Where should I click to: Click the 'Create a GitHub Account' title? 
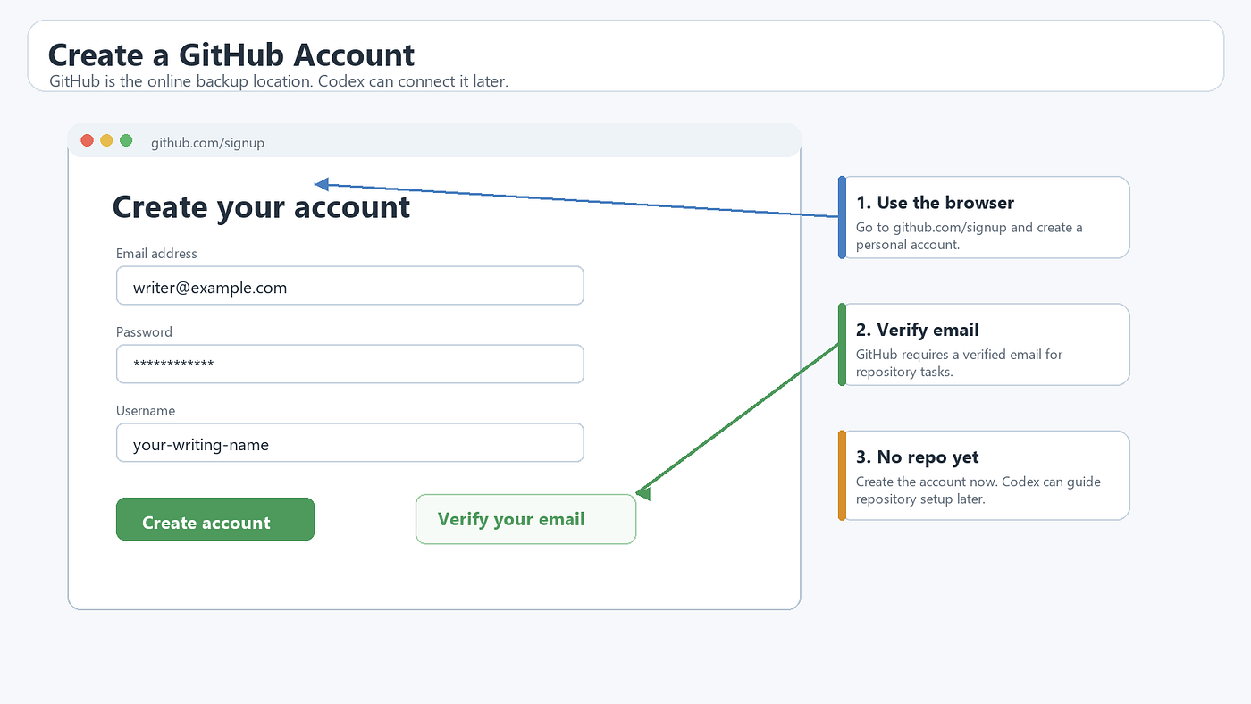coord(231,54)
